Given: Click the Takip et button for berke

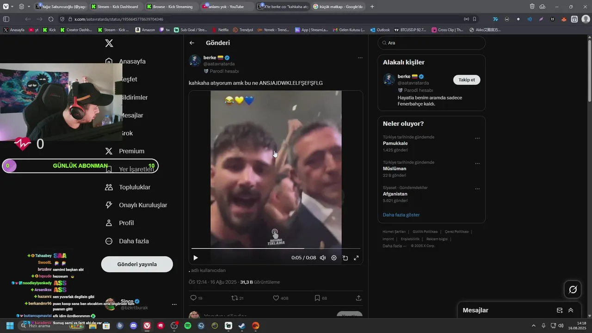Looking at the screenshot, I should (467, 80).
